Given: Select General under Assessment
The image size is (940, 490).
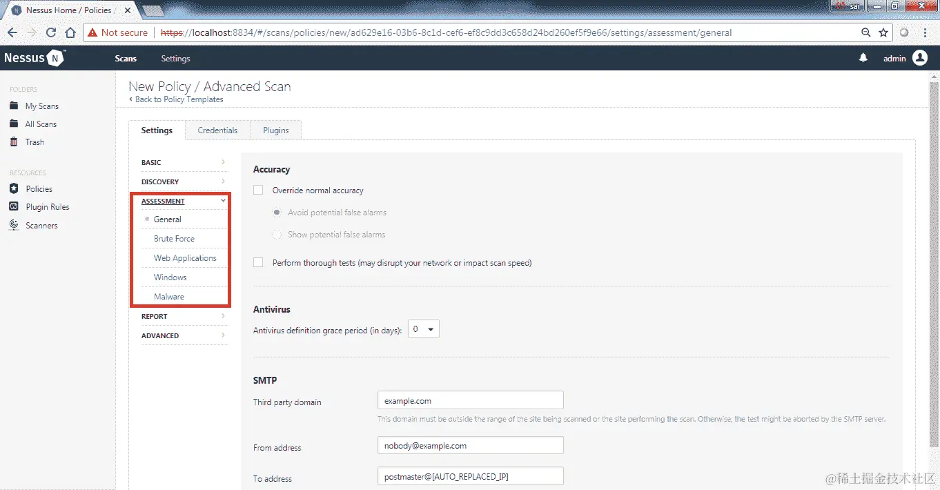Looking at the screenshot, I should [168, 219].
